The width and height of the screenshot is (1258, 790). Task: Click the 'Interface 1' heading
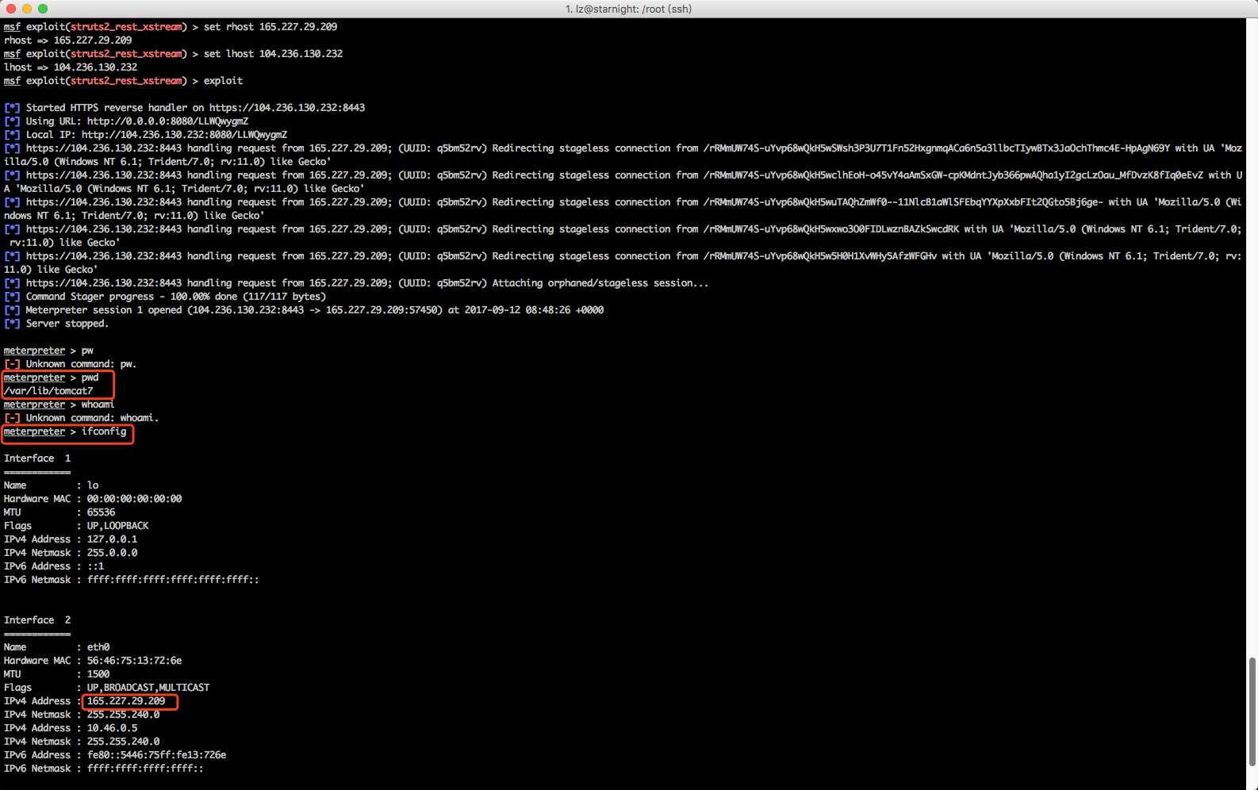[37, 458]
